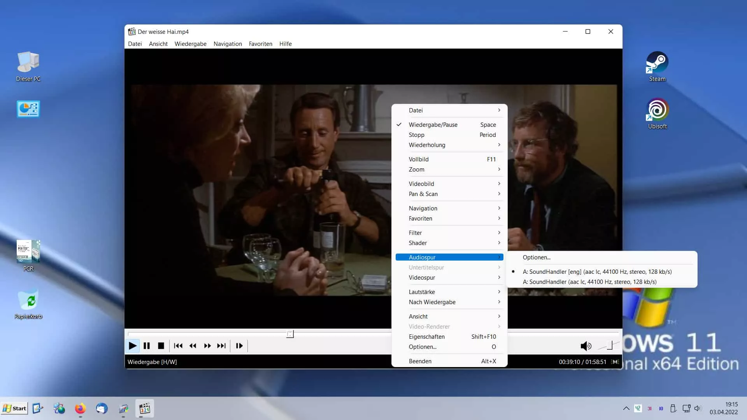747x420 pixels.
Task: Open Eigenschaften Shift+F10 entry
Action: tap(449, 337)
